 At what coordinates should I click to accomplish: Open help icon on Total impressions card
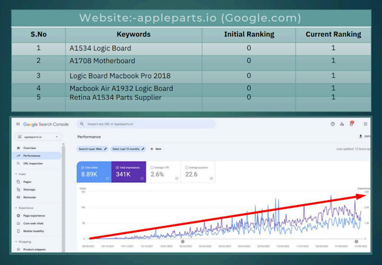tap(142, 178)
